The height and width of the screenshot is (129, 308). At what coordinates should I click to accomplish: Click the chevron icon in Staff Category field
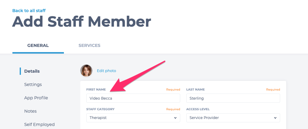pos(175,118)
